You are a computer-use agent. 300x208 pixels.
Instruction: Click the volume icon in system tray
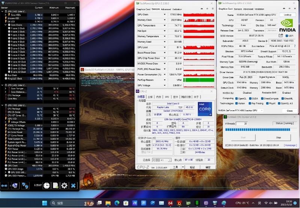(271, 203)
